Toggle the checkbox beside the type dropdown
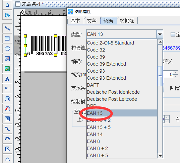Image resolution: width=180 pixels, height=163 pixels. (173, 34)
